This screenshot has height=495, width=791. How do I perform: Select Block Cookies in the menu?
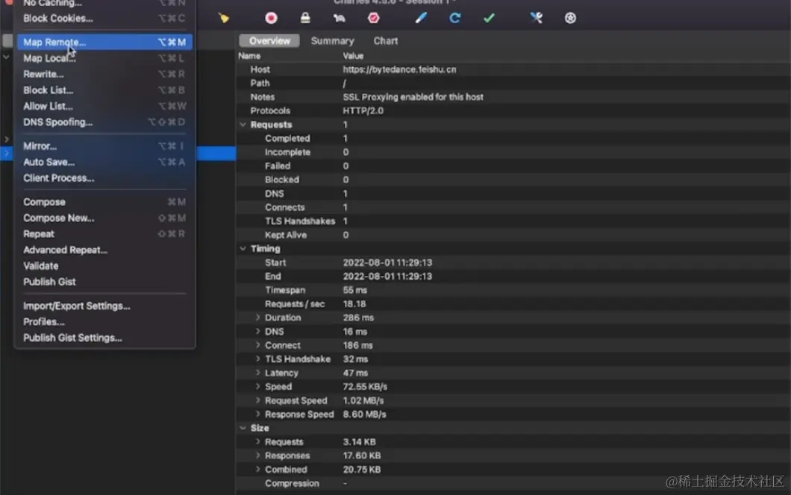(x=104, y=18)
